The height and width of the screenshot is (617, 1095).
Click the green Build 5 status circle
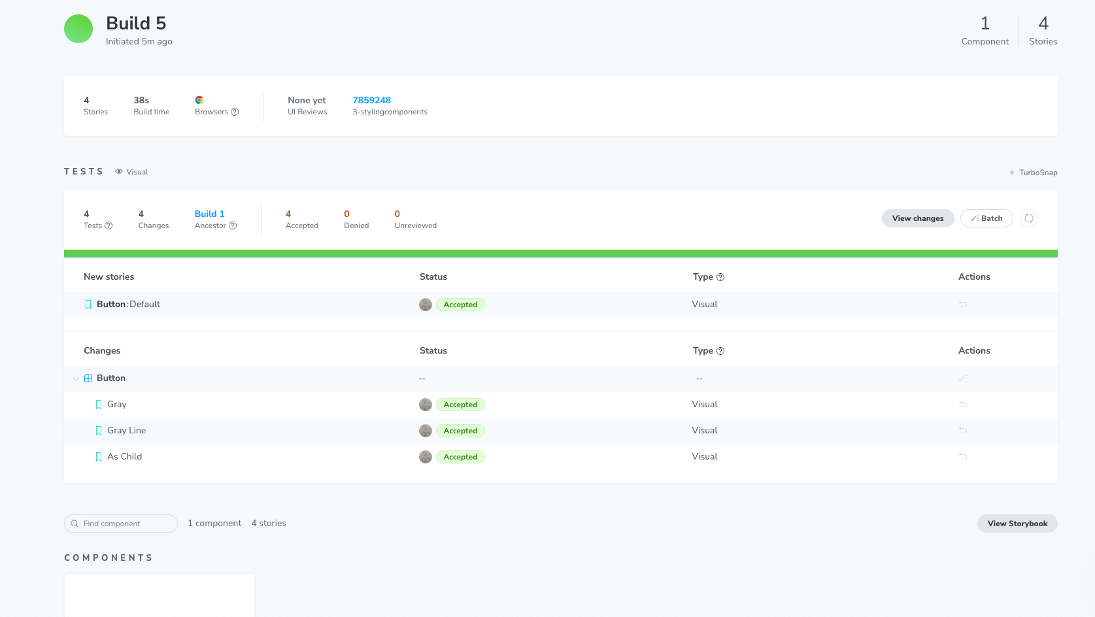point(78,29)
